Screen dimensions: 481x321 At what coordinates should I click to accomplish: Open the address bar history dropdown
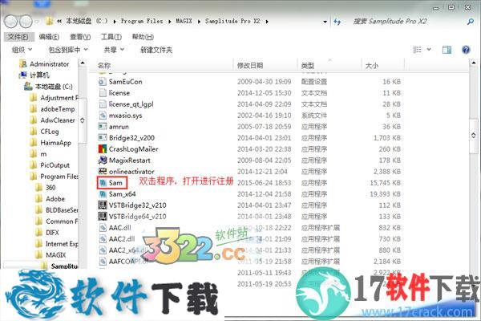pyautogui.click(x=325, y=22)
